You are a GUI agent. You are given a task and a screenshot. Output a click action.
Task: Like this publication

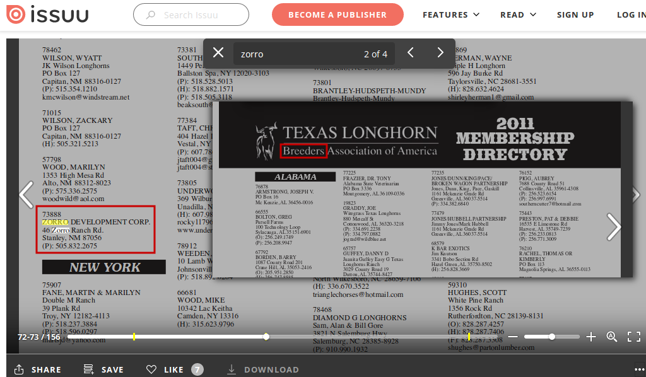tap(165, 369)
